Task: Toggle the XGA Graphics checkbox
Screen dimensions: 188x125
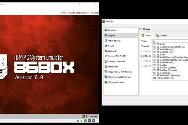Action: (x=143, y=61)
